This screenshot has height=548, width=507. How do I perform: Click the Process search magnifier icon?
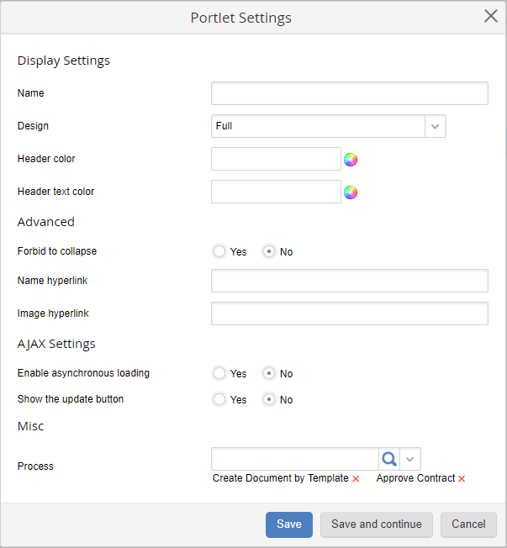389,459
